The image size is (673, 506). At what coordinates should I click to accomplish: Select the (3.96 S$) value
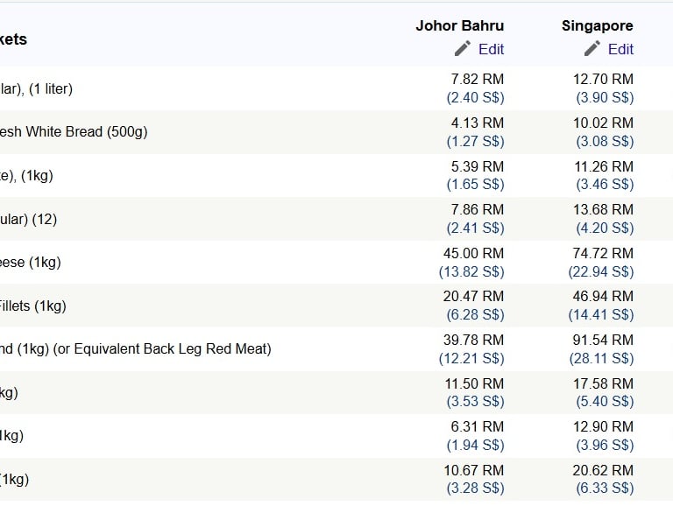tap(605, 445)
